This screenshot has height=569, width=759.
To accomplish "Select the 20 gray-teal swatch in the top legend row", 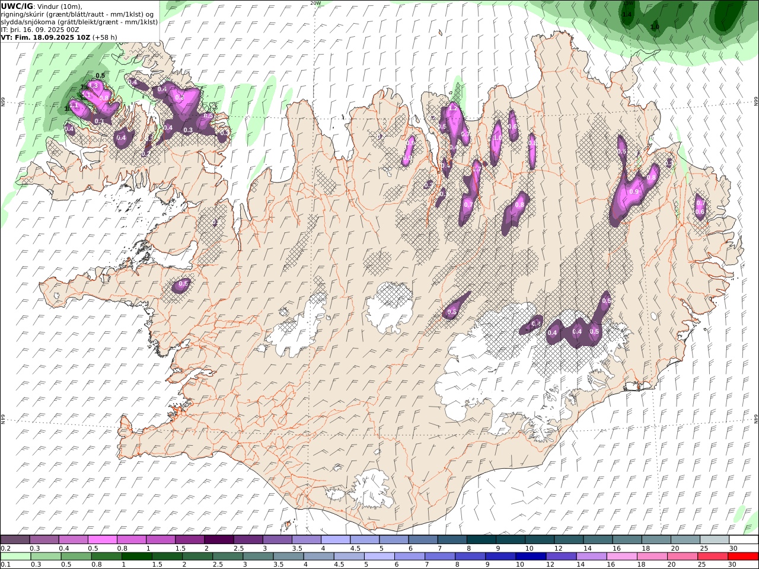I will [x=685, y=539].
